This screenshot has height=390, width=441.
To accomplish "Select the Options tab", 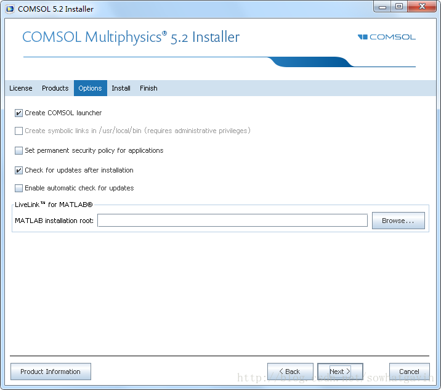I will click(91, 88).
